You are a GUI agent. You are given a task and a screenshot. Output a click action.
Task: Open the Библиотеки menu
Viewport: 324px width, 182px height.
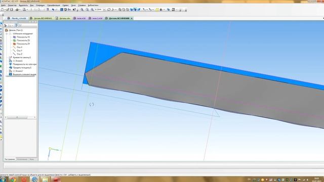93,6
